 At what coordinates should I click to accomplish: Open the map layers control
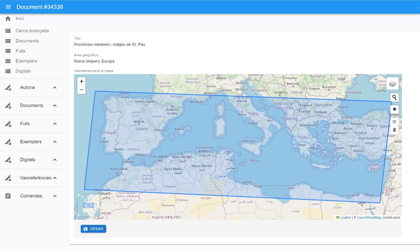coord(392,84)
